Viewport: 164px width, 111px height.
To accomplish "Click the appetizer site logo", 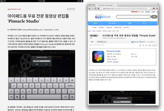I will 103,17.
